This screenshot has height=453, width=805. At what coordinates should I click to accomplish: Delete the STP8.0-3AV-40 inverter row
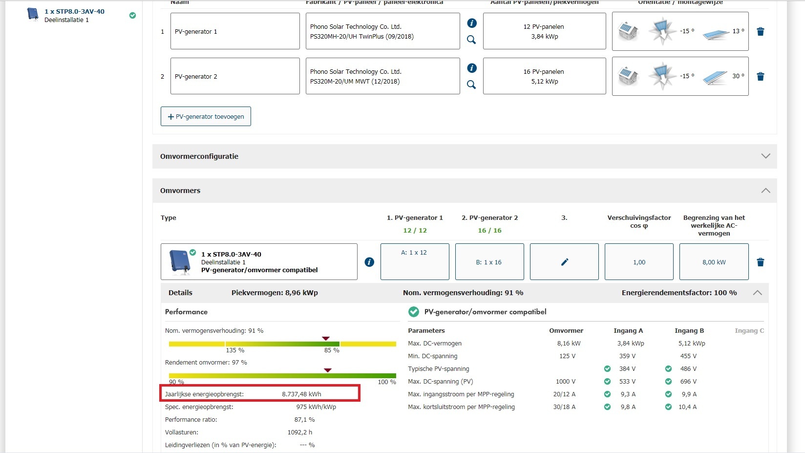click(x=760, y=262)
